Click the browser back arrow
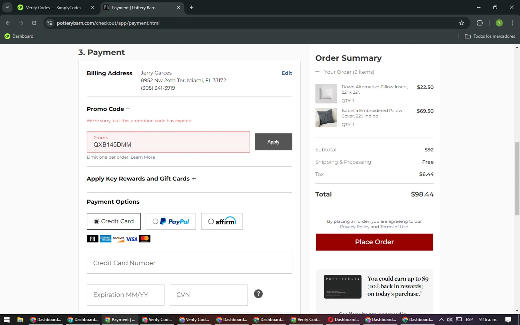The height and width of the screenshot is (325, 520). click(8, 23)
